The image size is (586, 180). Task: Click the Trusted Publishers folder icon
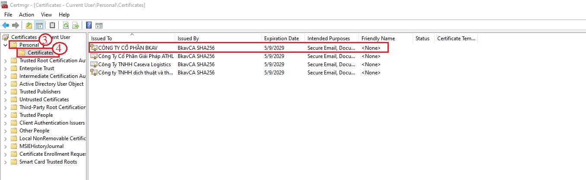14,92
